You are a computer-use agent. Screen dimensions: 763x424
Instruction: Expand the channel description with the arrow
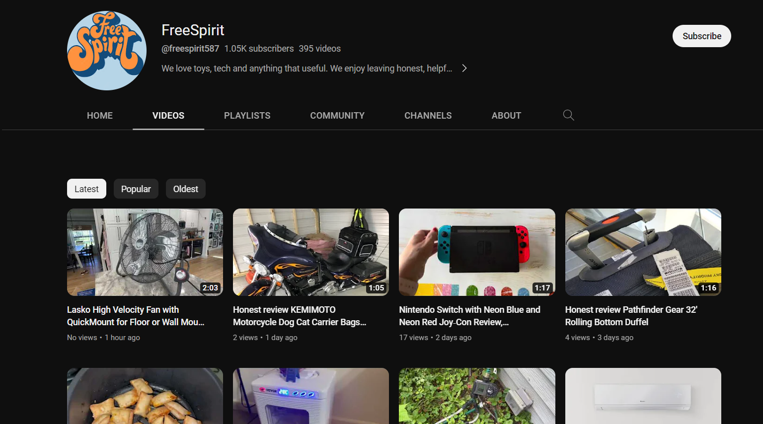(464, 69)
